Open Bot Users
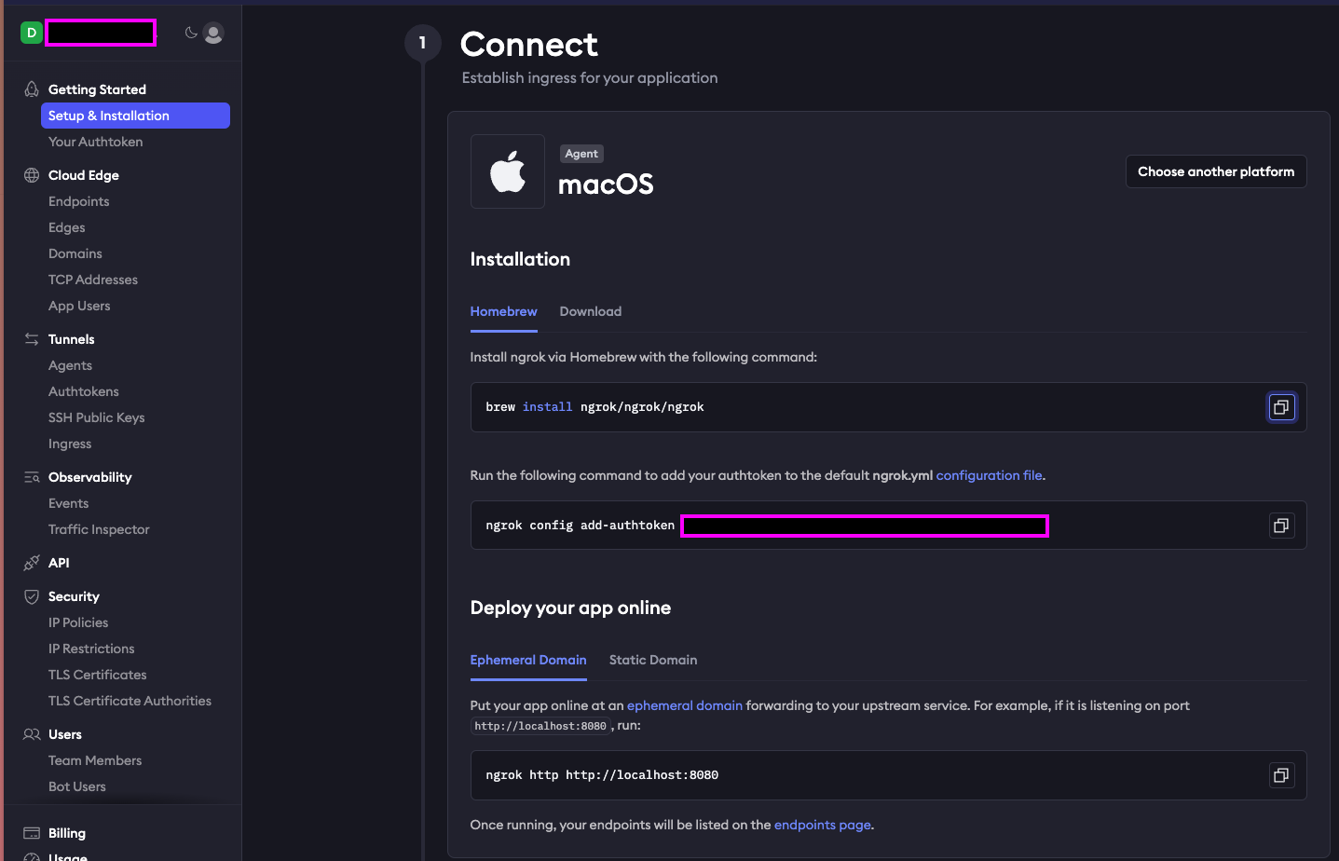 pos(77,786)
